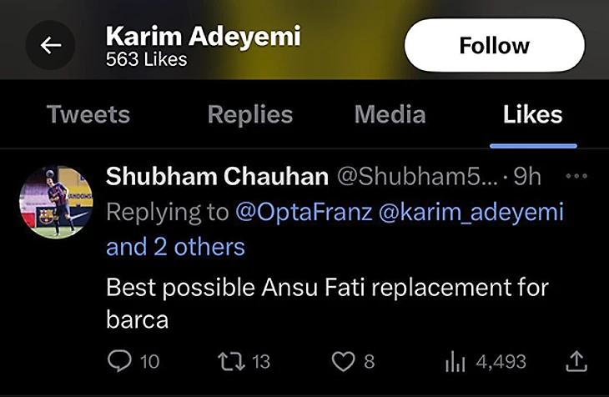Select the Likes tab
Image resolution: width=609 pixels, height=397 pixels.
532,114
